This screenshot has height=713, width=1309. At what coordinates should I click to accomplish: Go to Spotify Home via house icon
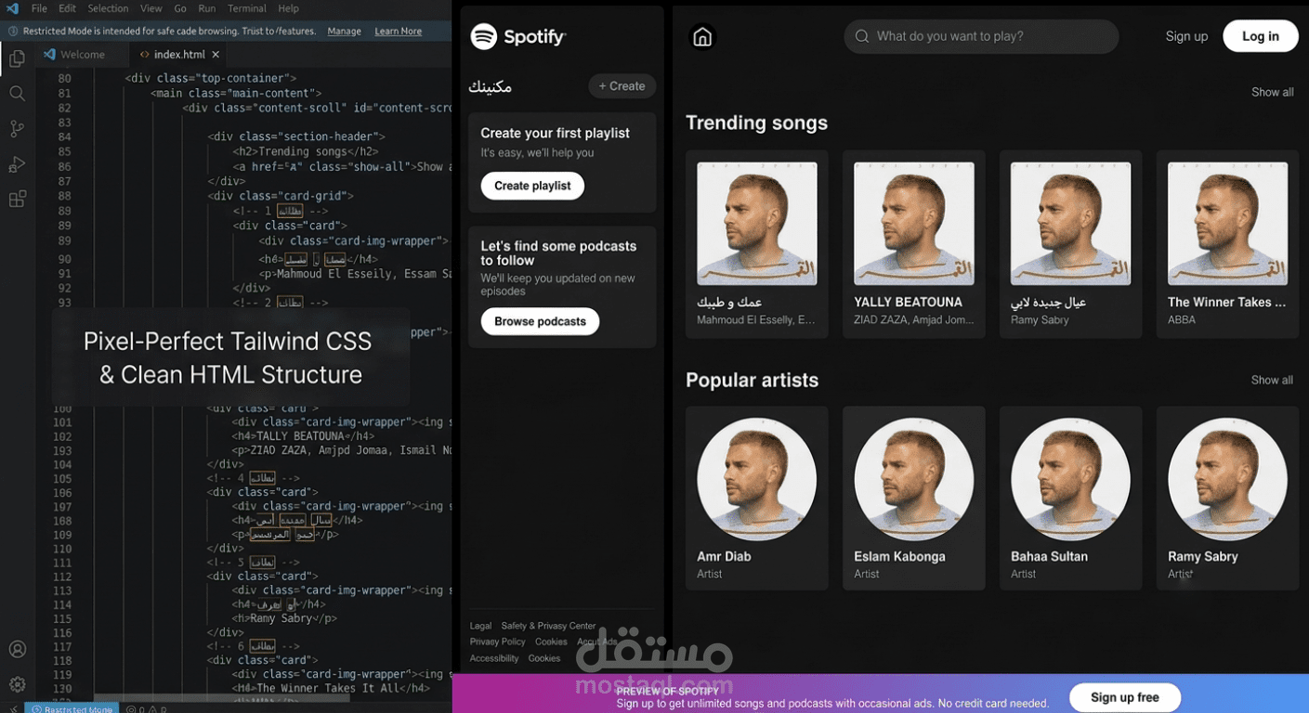[x=702, y=37]
